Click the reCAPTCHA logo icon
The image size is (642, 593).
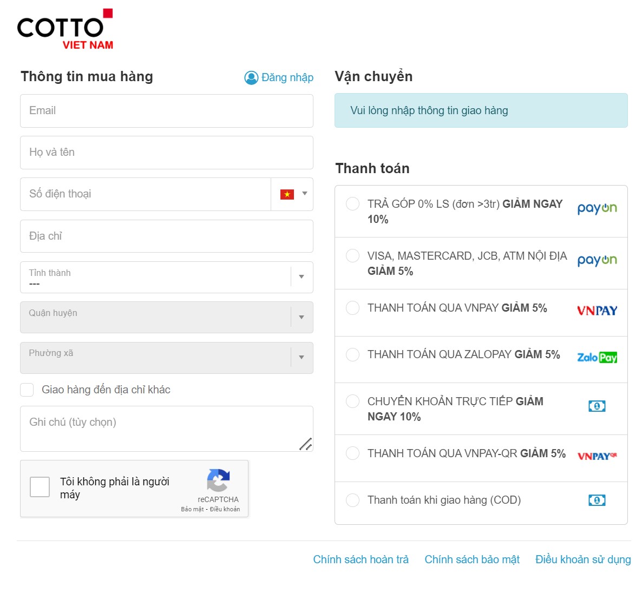(218, 480)
